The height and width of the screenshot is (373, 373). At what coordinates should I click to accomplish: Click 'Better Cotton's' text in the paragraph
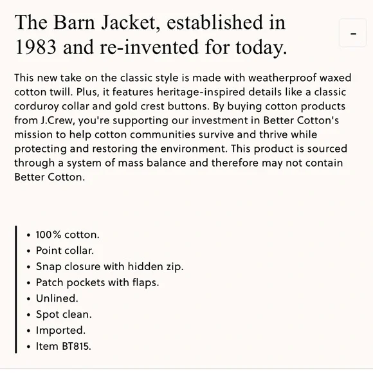(301, 120)
